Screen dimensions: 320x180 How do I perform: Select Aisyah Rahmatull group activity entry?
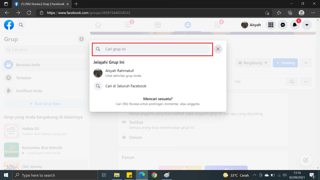pos(120,73)
